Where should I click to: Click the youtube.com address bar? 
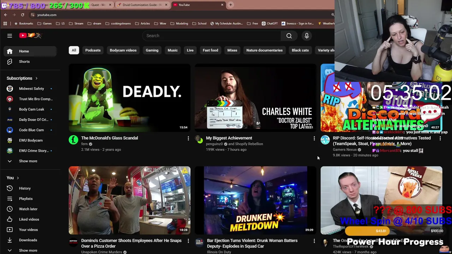pyautogui.click(x=180, y=15)
